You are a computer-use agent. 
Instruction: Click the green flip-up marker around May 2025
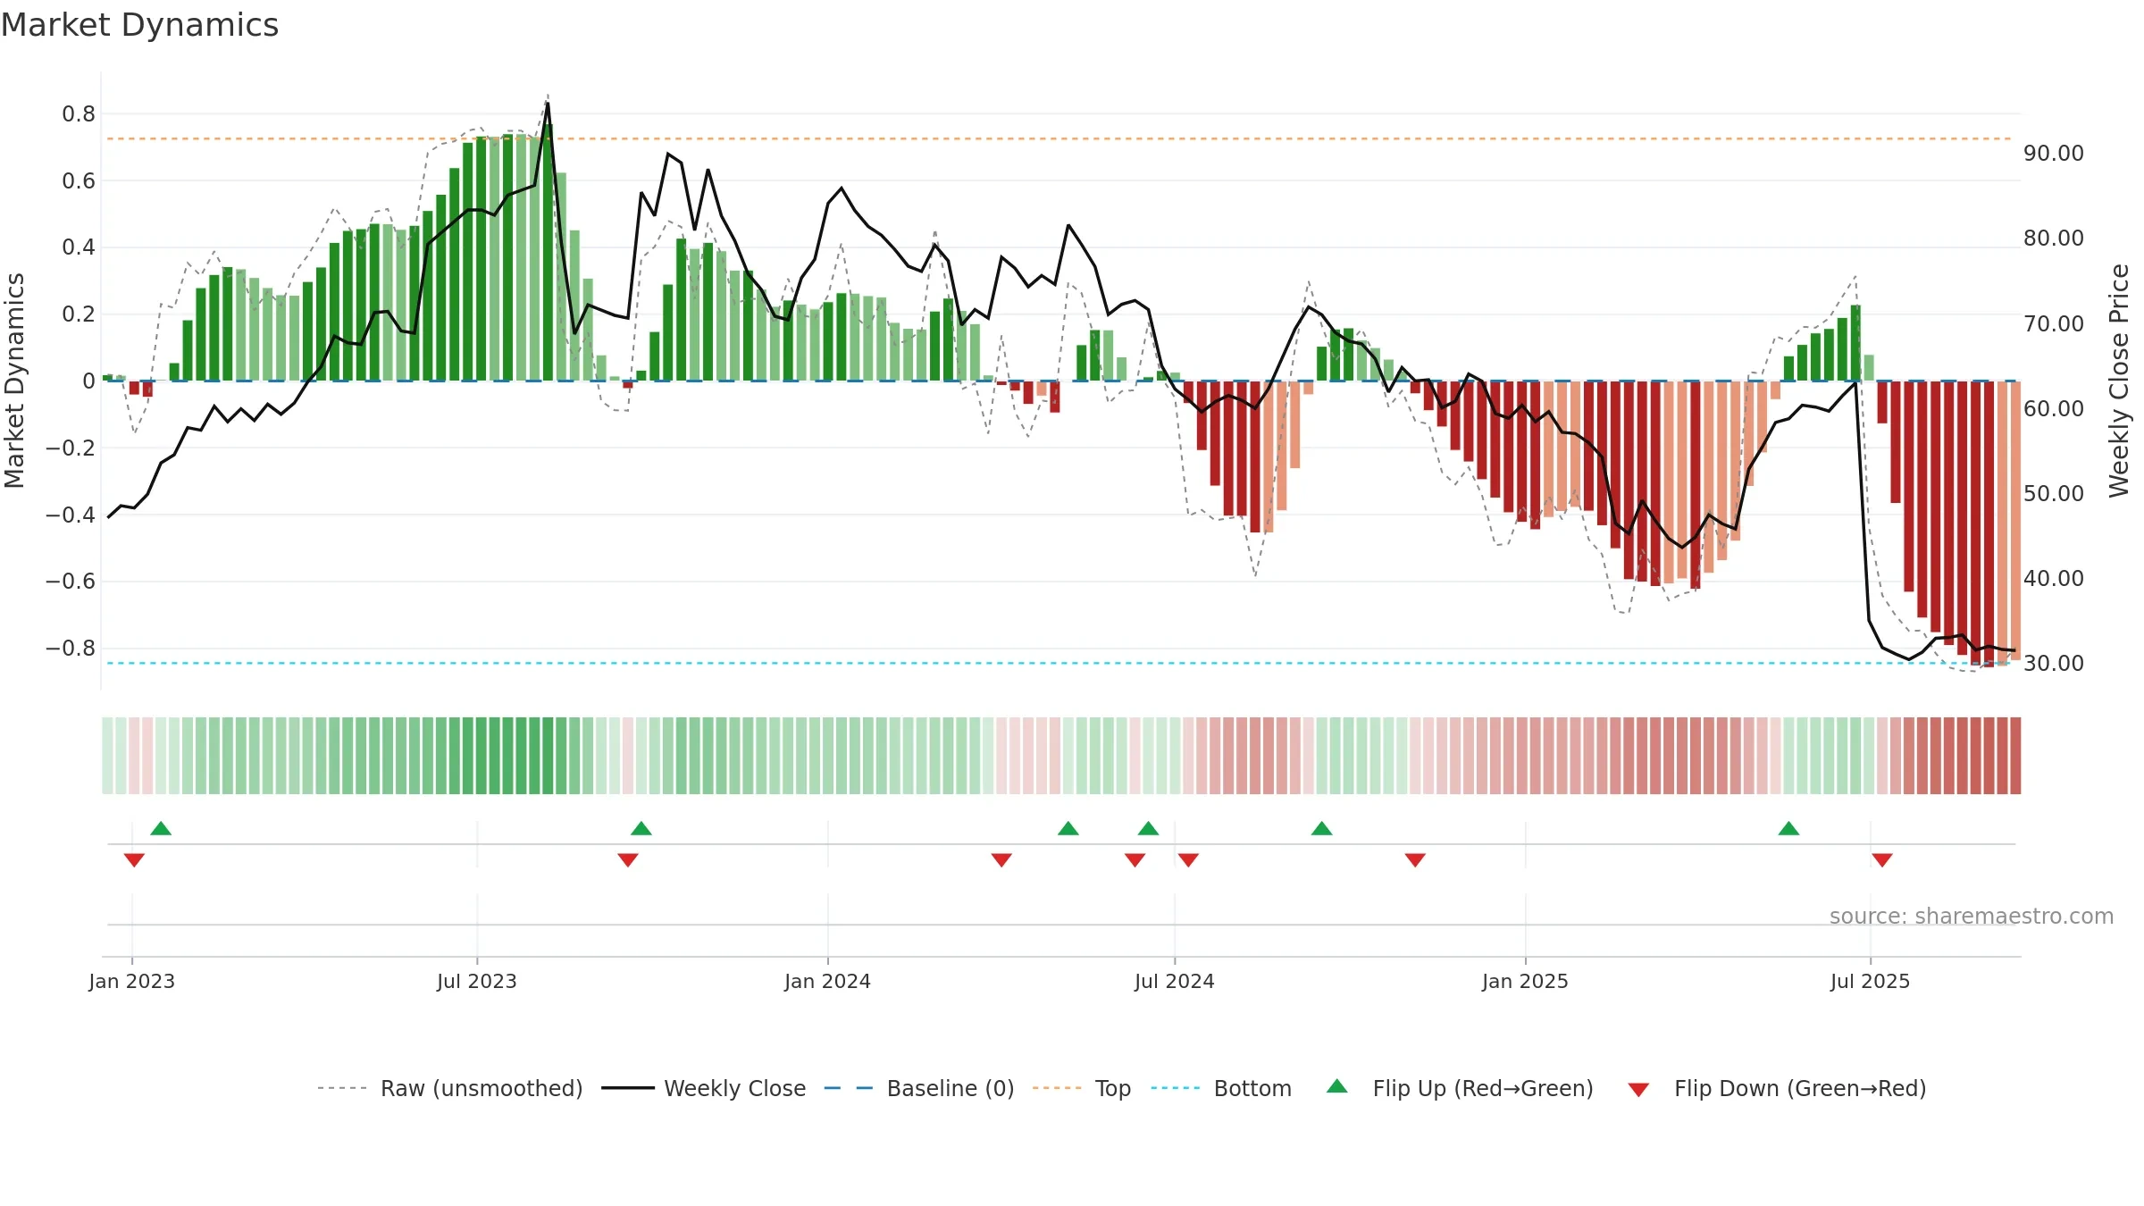pyautogui.click(x=1788, y=828)
